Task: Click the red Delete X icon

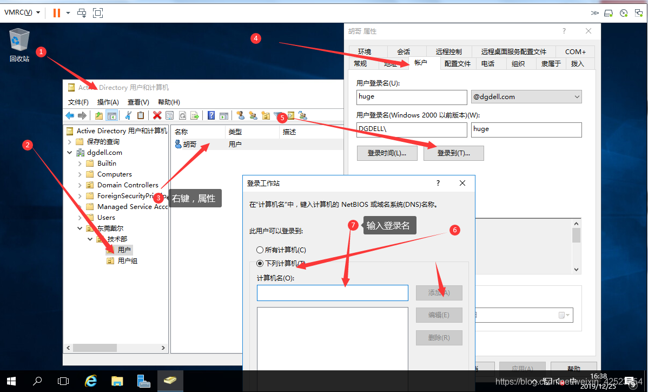Action: coord(157,115)
